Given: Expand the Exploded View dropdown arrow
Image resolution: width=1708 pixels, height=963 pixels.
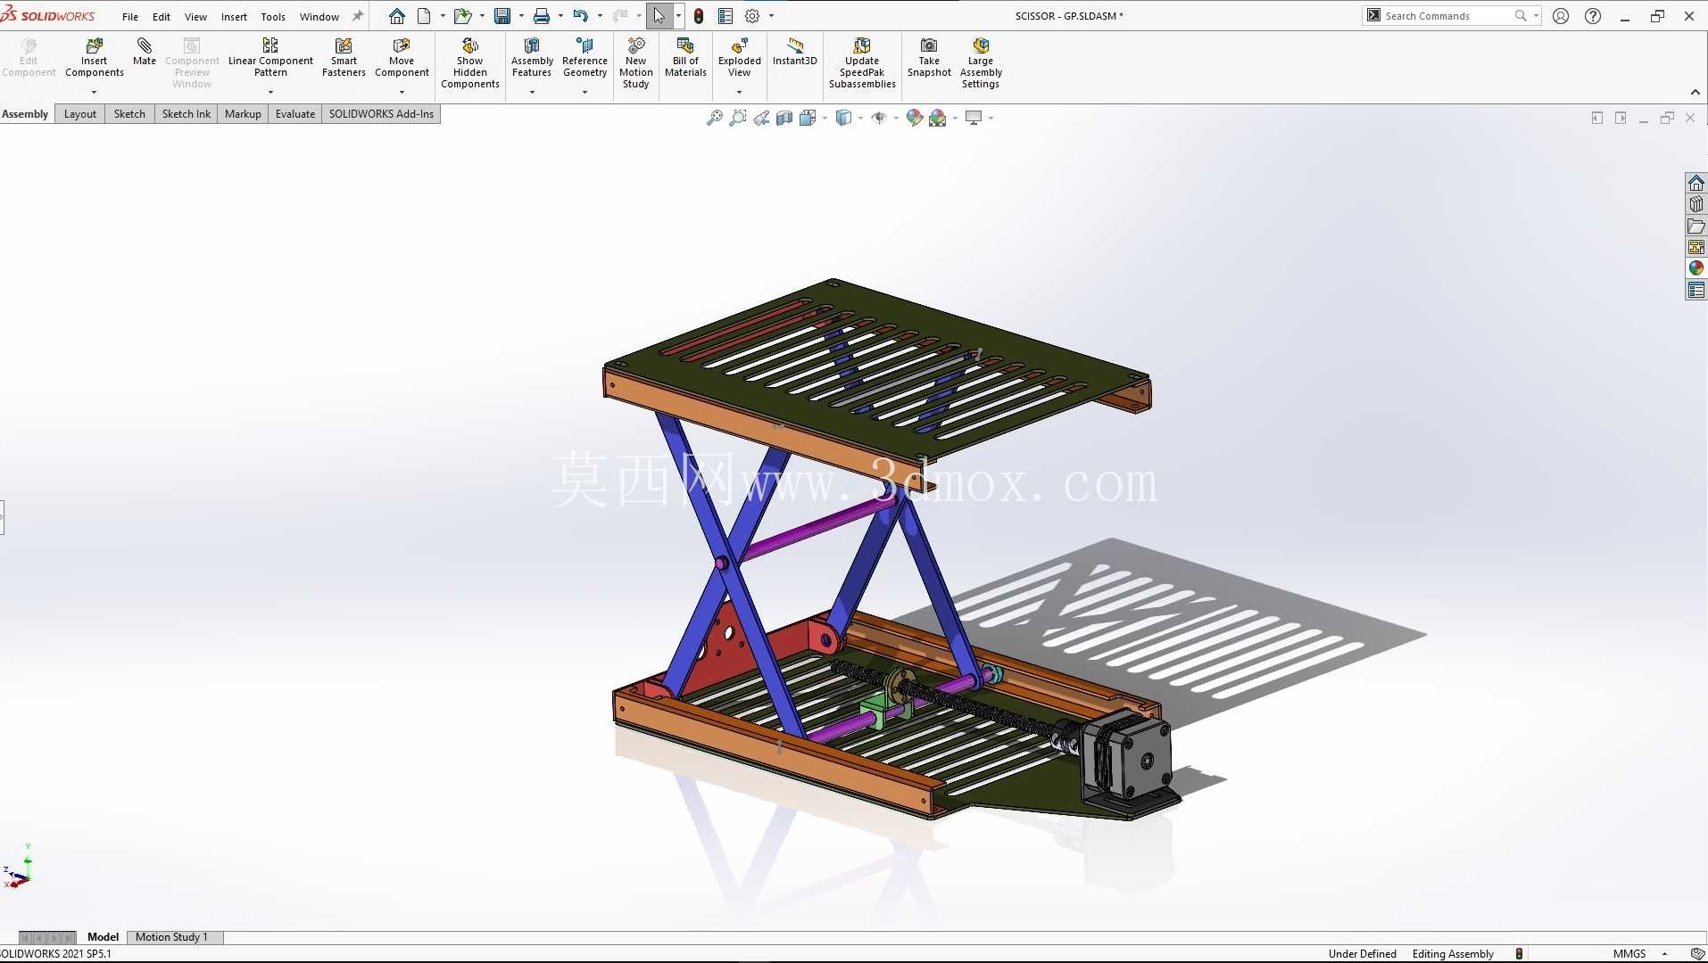Looking at the screenshot, I should [x=739, y=92].
